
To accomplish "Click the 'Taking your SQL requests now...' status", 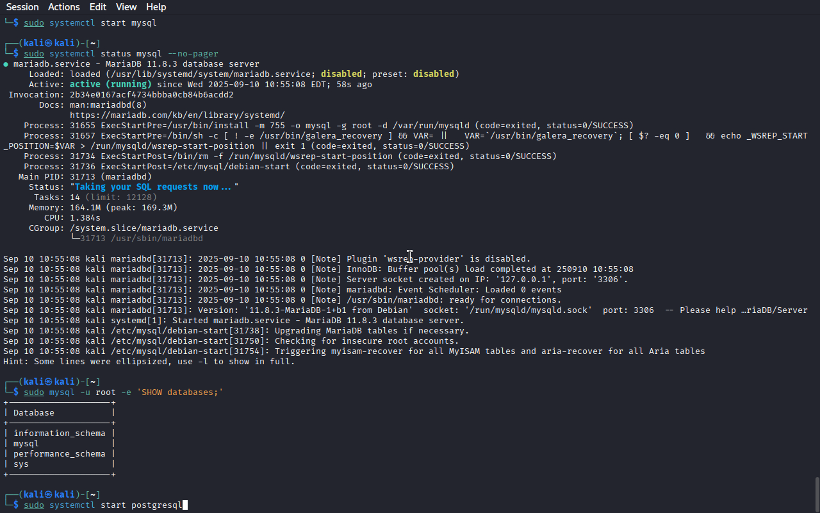I will pos(154,187).
